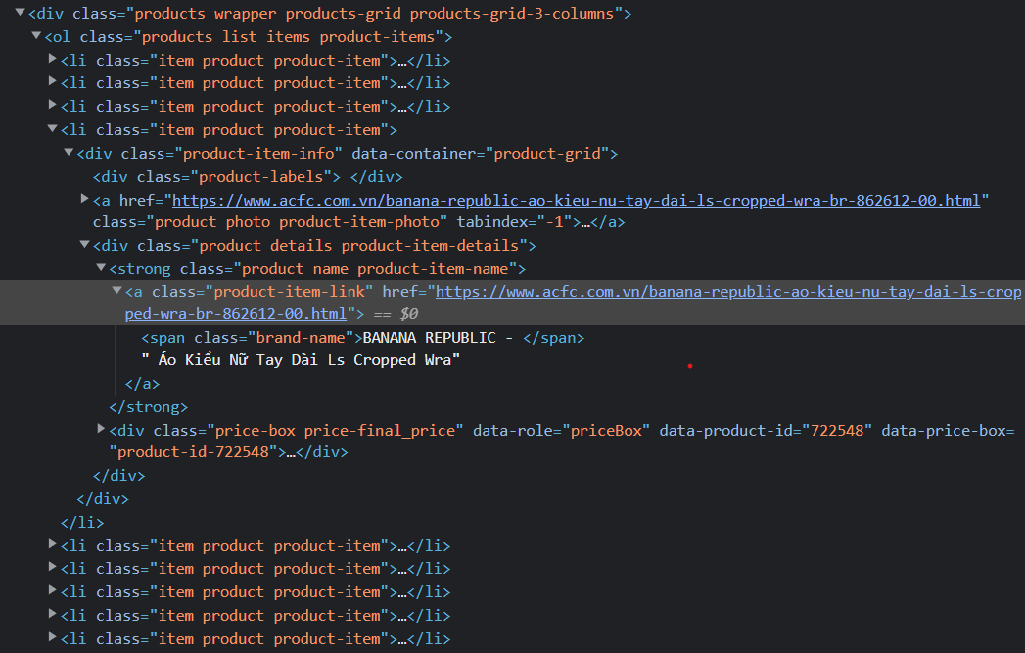Click the tabindex "-1" attribute value

[554, 222]
